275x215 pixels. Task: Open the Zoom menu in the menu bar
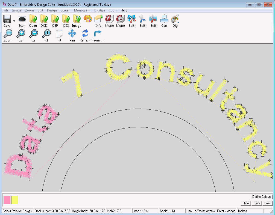[29, 10]
